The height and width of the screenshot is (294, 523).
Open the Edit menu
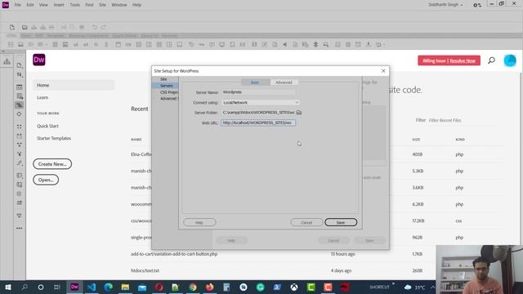[30, 5]
